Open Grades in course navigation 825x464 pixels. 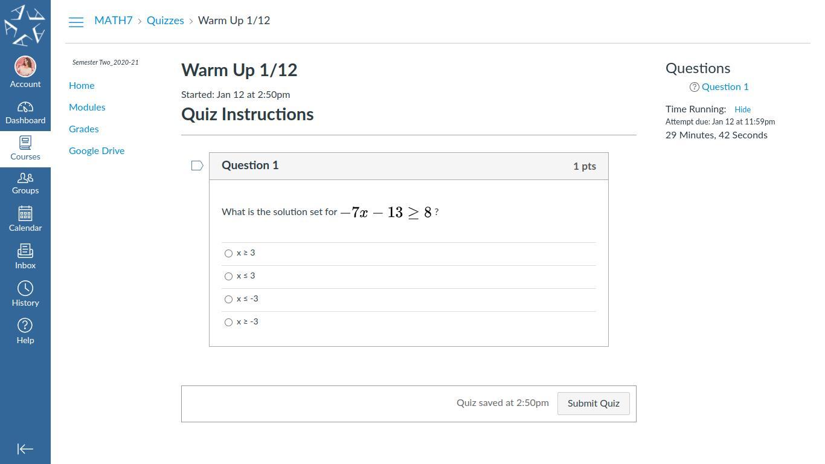(84, 129)
